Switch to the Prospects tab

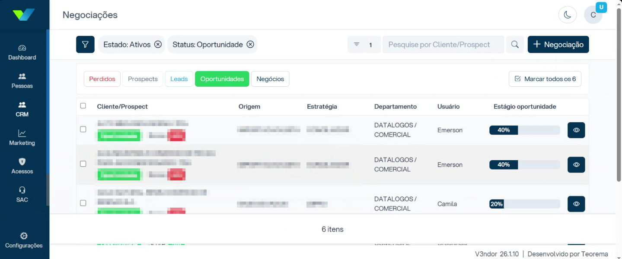click(143, 79)
